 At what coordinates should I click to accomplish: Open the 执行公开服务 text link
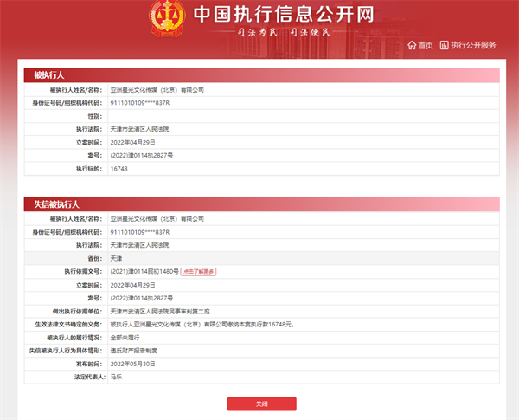pos(473,45)
